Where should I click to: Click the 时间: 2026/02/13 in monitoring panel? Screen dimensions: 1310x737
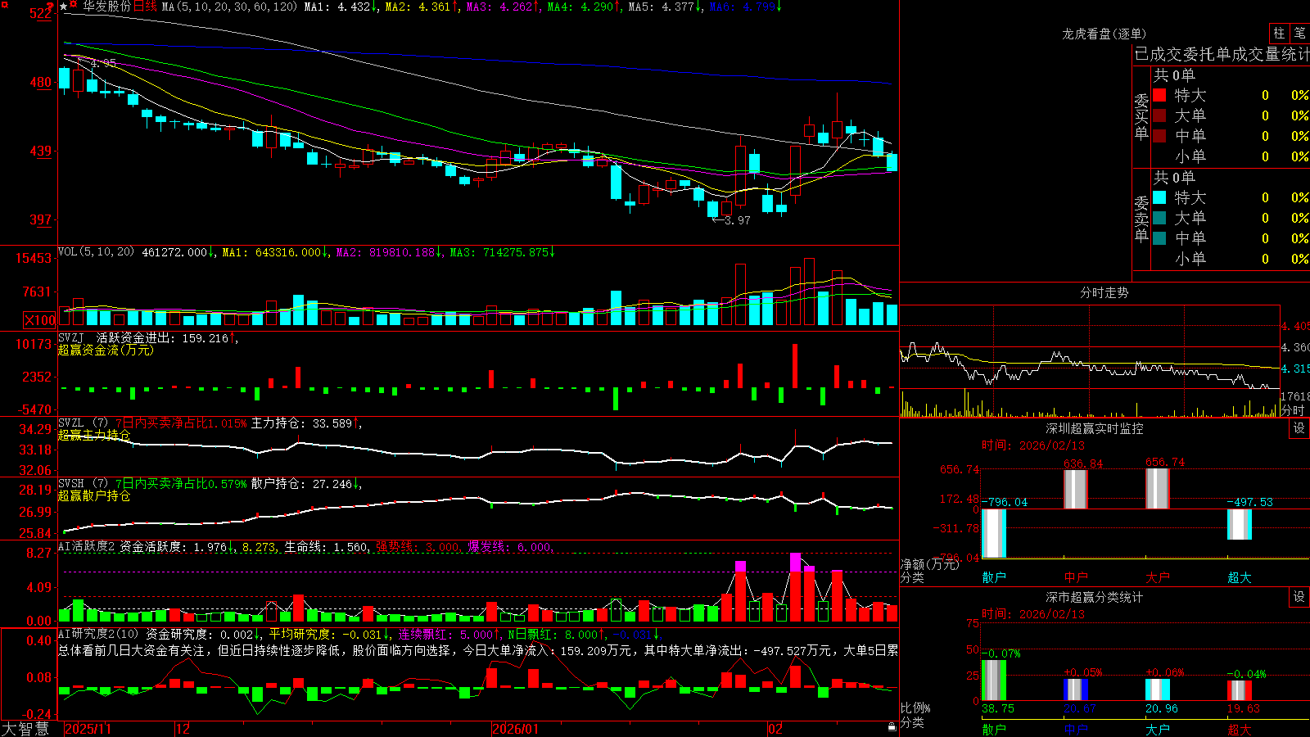1032,445
